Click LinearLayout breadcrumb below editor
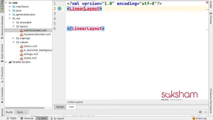 (x=75, y=102)
